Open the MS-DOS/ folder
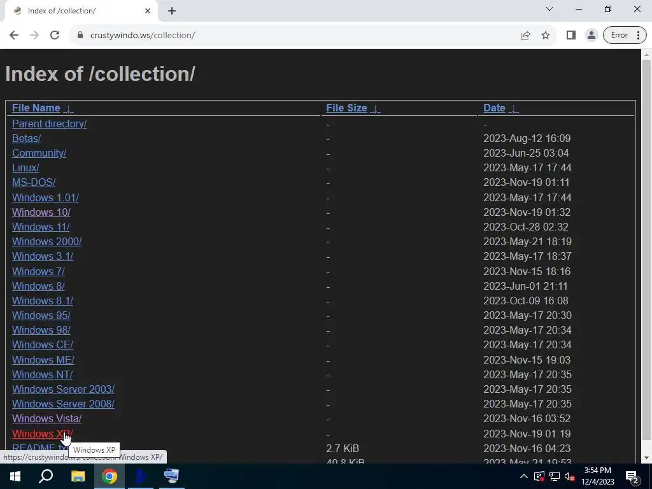Image resolution: width=652 pixels, height=489 pixels. click(34, 183)
